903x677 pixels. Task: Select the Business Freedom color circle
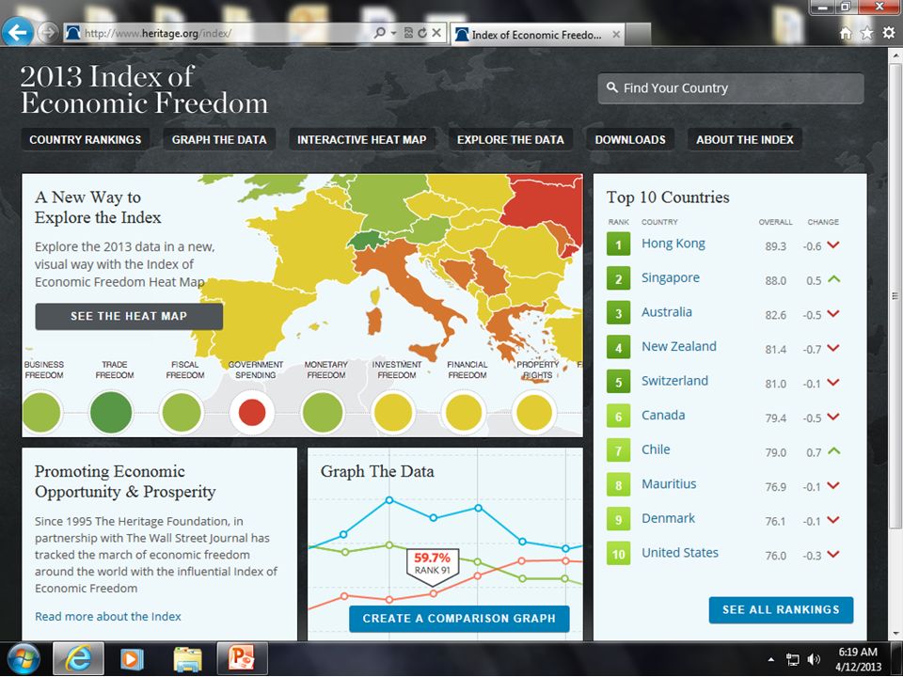coord(40,412)
